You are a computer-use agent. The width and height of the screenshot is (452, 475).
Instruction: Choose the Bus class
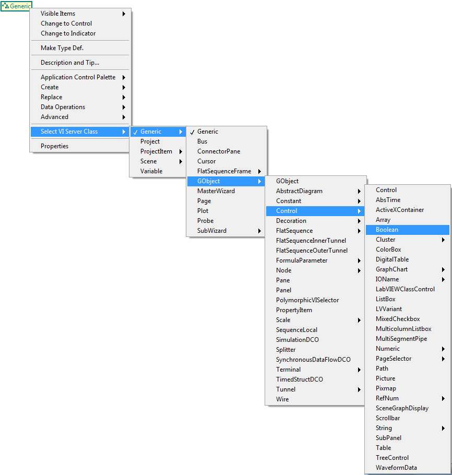227,141
